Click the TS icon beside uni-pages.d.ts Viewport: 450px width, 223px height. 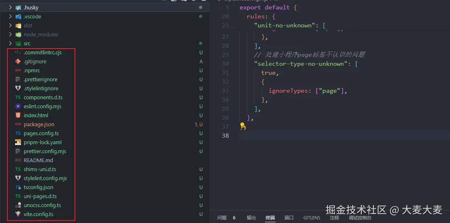(x=18, y=196)
